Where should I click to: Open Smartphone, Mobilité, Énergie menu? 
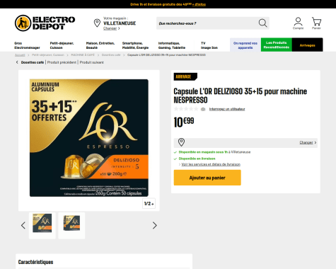tap(135, 45)
